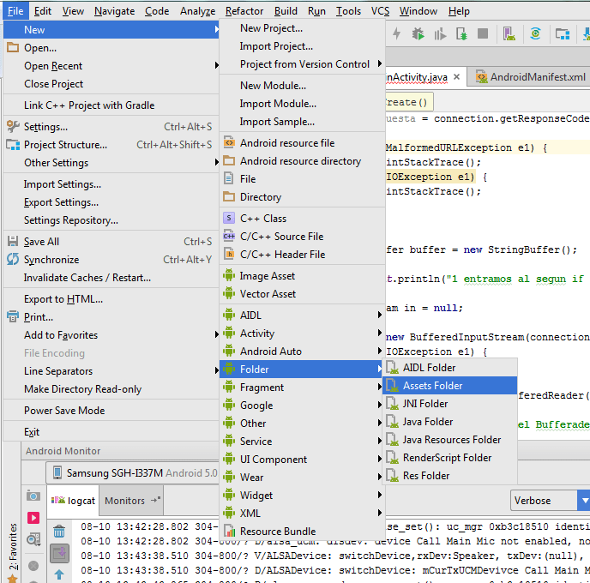The width and height of the screenshot is (590, 583).
Task: Click the Project Structure toolbar icon
Action: point(563,34)
